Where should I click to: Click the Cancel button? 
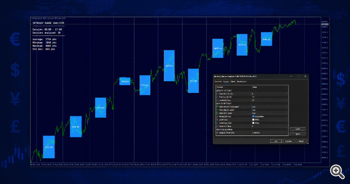point(288,141)
